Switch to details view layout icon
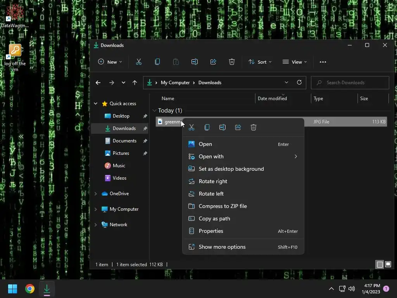The width and height of the screenshot is (397, 298). click(380, 265)
